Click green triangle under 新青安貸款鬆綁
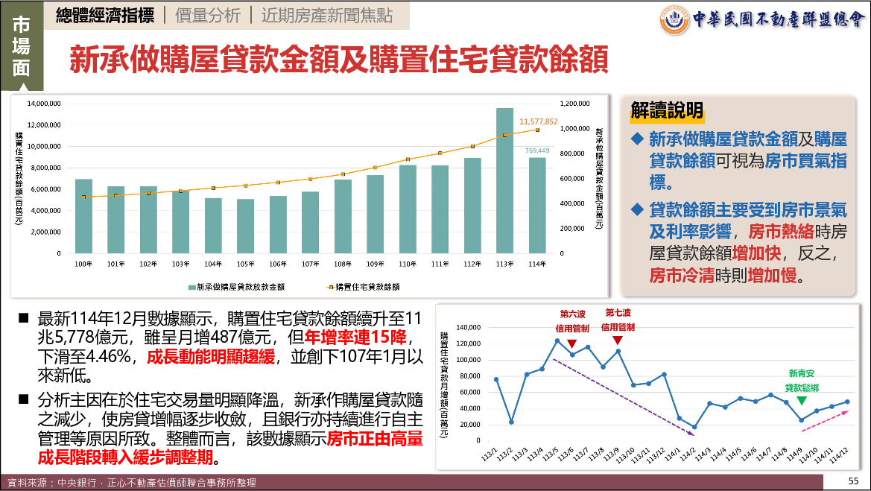 tap(801, 402)
